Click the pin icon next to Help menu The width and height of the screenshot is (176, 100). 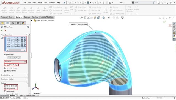[x=64, y=3]
